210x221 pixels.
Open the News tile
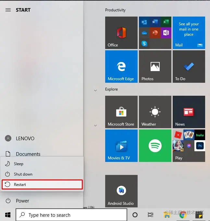(189, 112)
